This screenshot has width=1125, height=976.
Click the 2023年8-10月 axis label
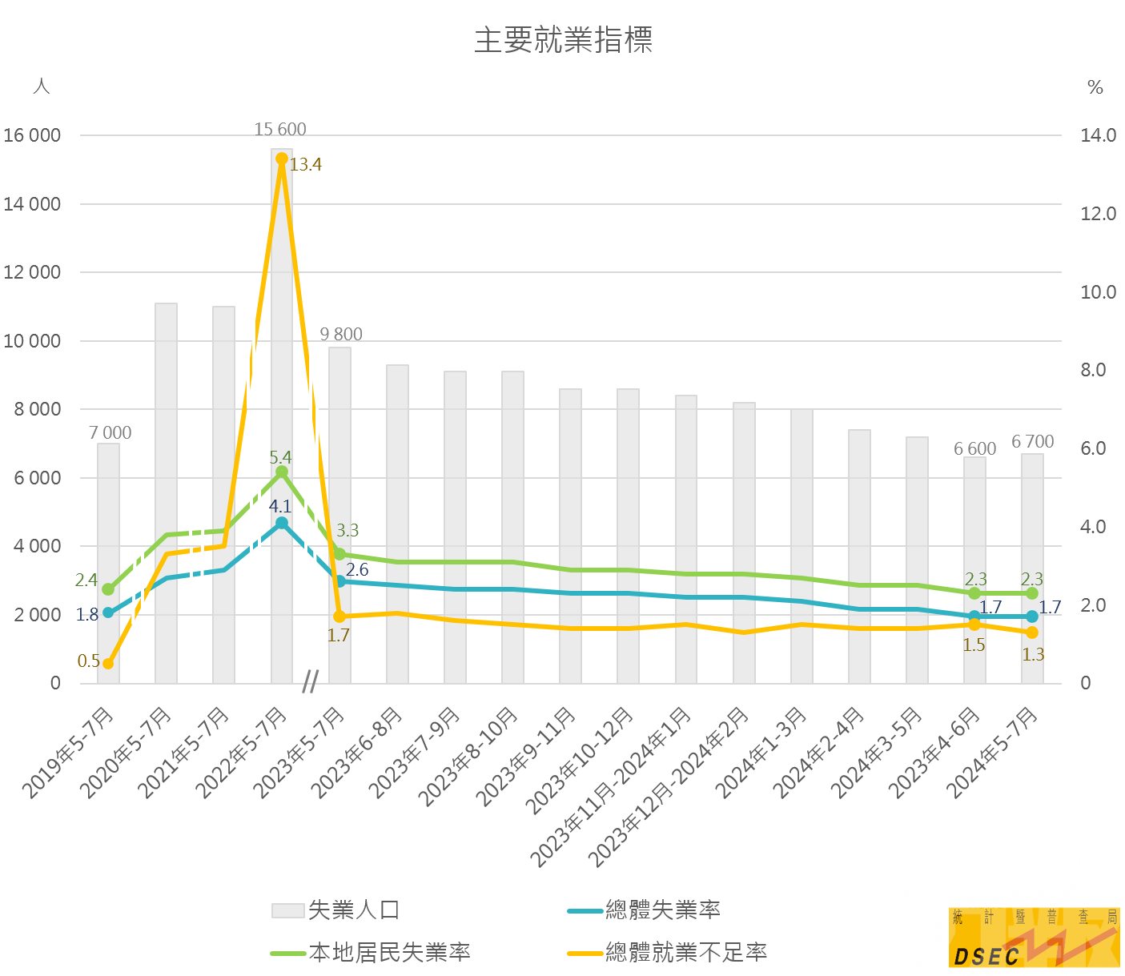click(x=468, y=757)
